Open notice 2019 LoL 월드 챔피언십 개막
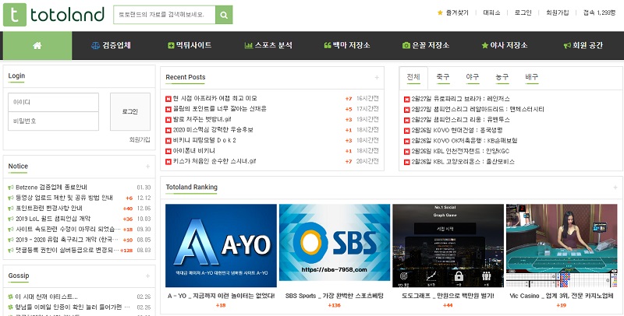Image resolution: width=624 pixels, height=316 pixels. pos(53,219)
